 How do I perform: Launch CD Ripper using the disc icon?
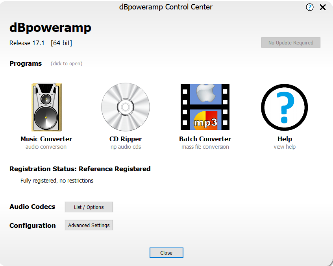tap(126, 107)
